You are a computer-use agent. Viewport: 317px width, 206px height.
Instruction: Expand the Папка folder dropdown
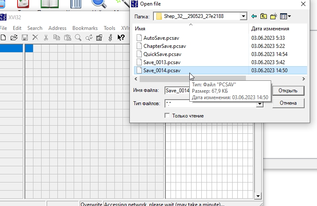243,16
